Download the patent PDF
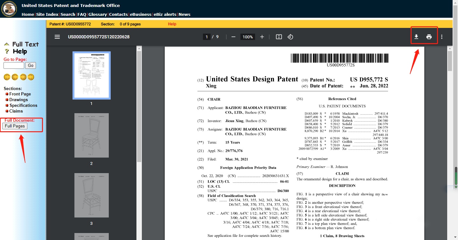458x240 pixels. point(416,37)
